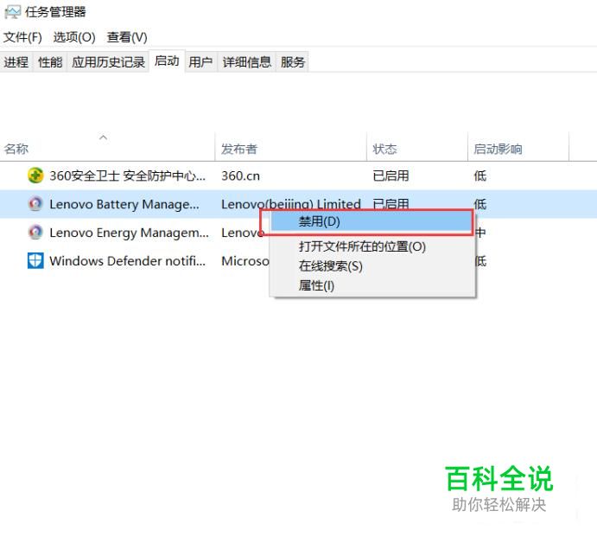
Task: Click 已启用 status in the 360安全卫士 row
Action: pyautogui.click(x=391, y=176)
